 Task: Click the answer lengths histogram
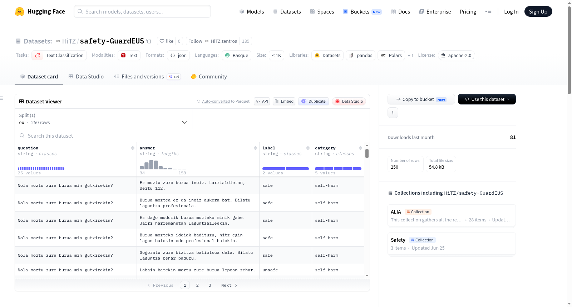click(x=163, y=165)
